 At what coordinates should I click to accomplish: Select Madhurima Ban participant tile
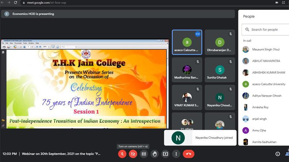click(187, 70)
